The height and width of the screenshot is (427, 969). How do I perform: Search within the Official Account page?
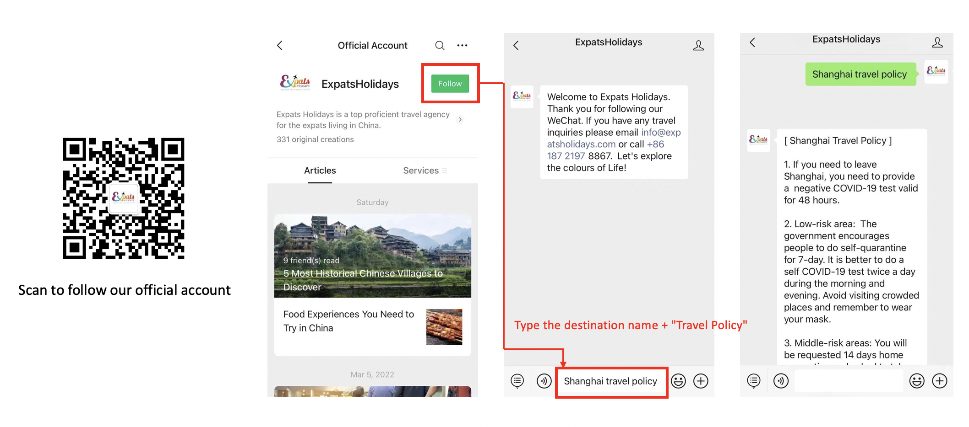tap(440, 45)
